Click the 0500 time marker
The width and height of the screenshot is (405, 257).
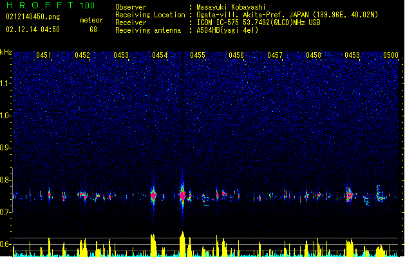391,55
